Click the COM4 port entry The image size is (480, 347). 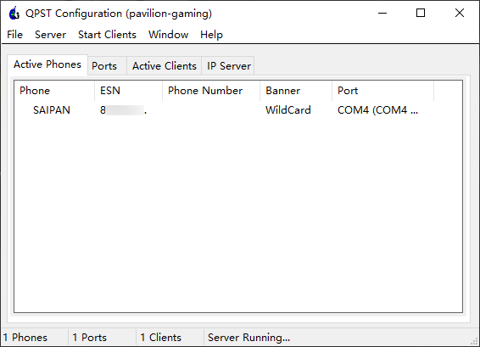pyautogui.click(x=377, y=110)
